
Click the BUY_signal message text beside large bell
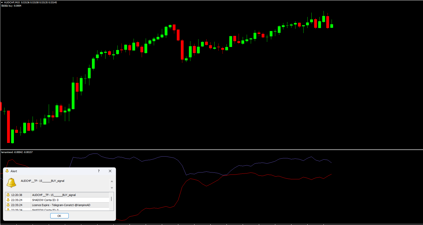coord(43,181)
